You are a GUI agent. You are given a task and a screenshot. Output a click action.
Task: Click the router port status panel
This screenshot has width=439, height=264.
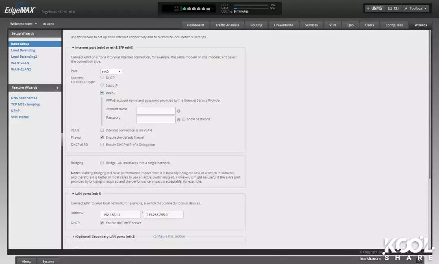coord(189,9)
